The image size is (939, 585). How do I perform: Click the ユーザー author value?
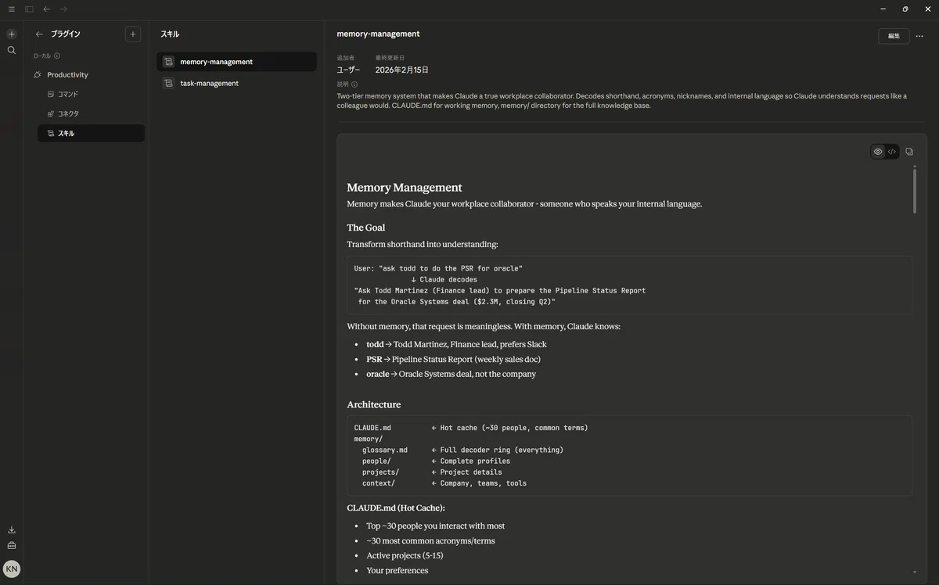[x=349, y=70]
